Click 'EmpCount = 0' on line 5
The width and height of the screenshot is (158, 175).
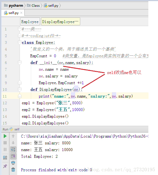43,56
